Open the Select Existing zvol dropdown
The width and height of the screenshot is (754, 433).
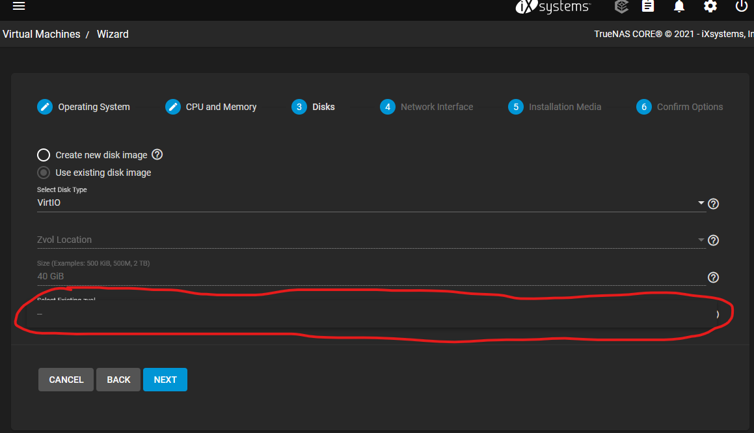(x=371, y=314)
